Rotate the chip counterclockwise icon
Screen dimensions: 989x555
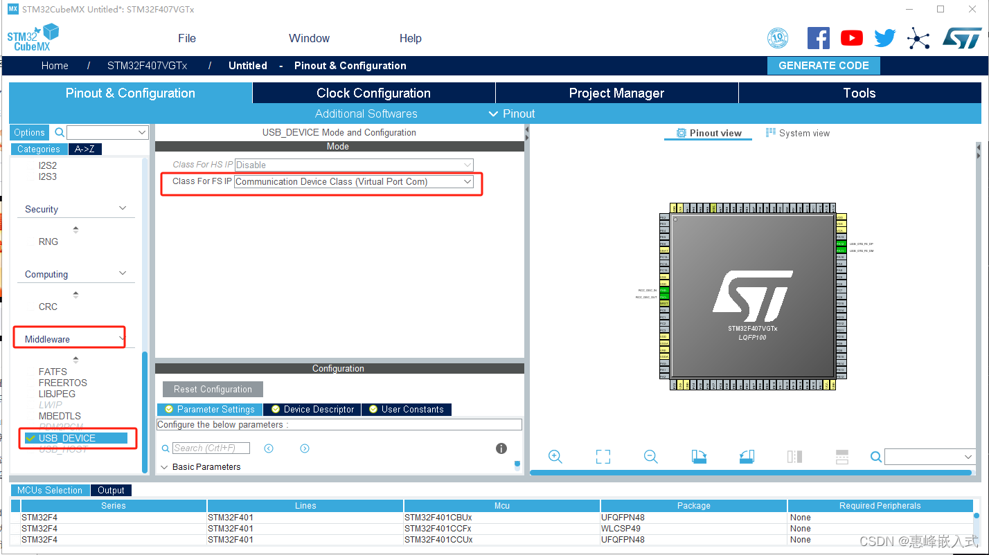point(746,457)
